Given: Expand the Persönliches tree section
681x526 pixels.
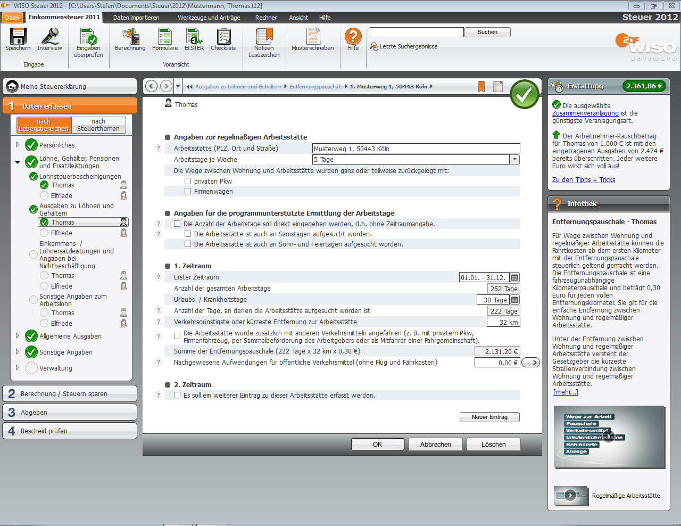Looking at the screenshot, I should pyautogui.click(x=18, y=145).
